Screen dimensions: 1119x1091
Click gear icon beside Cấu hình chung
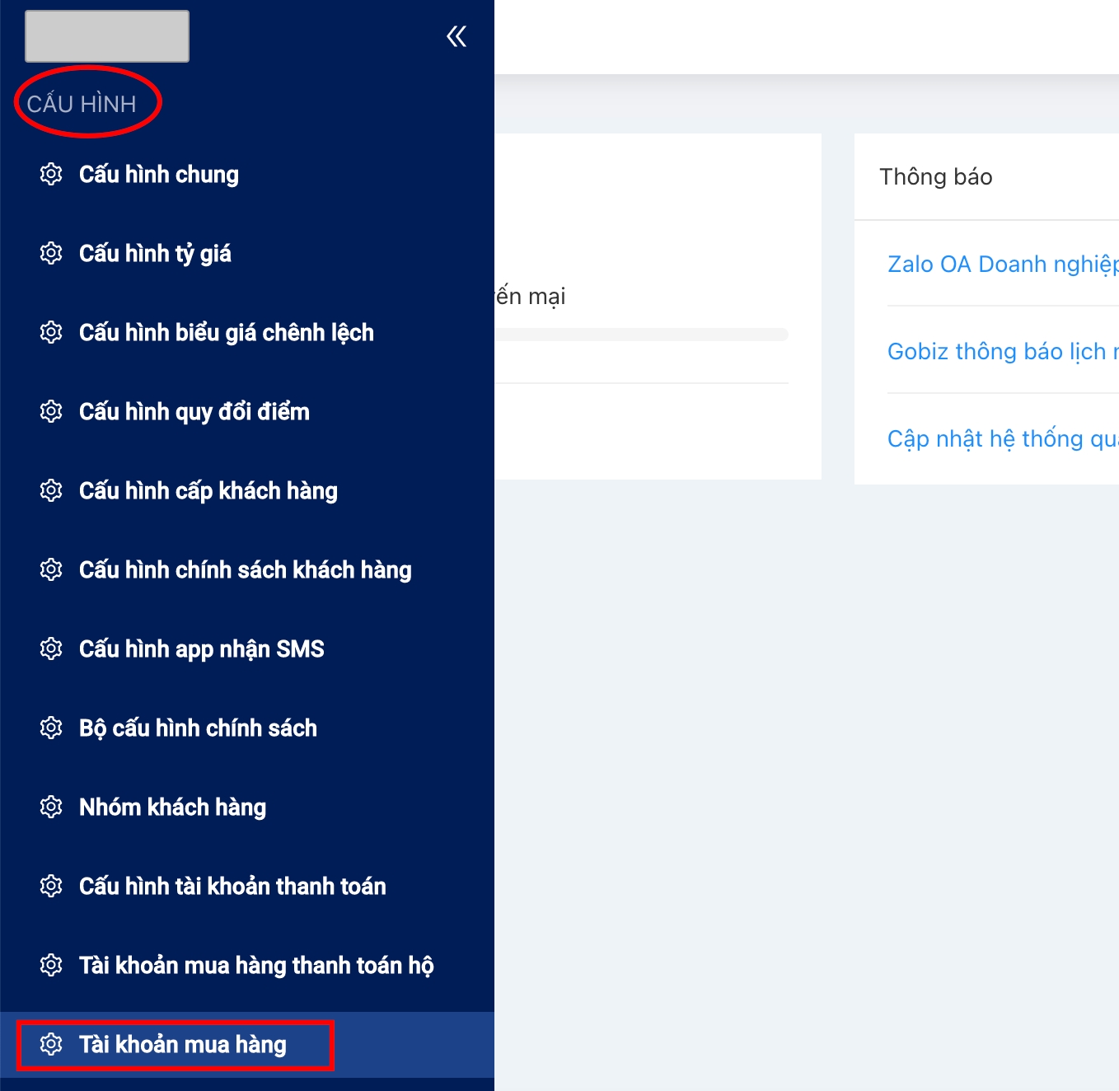(x=51, y=174)
